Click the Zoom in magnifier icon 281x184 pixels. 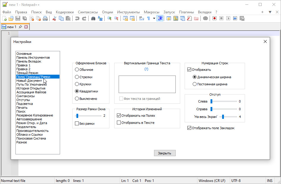109,18
